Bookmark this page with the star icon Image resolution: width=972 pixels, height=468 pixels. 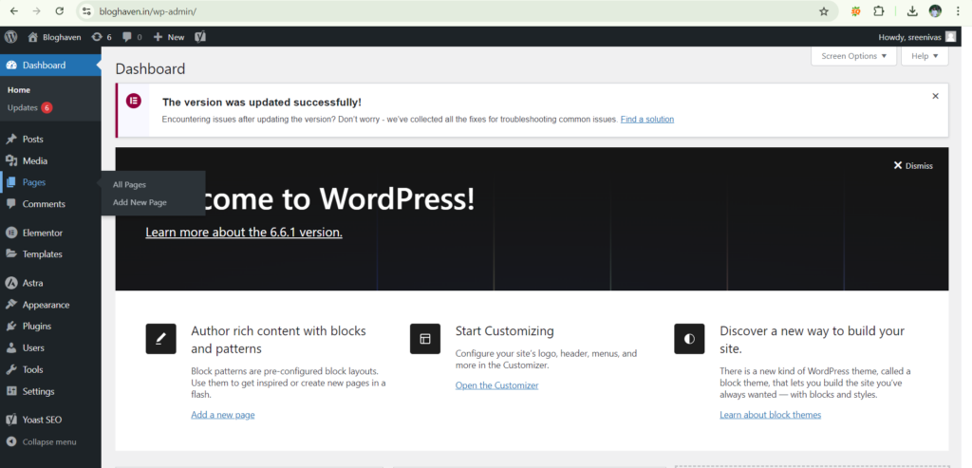point(824,11)
